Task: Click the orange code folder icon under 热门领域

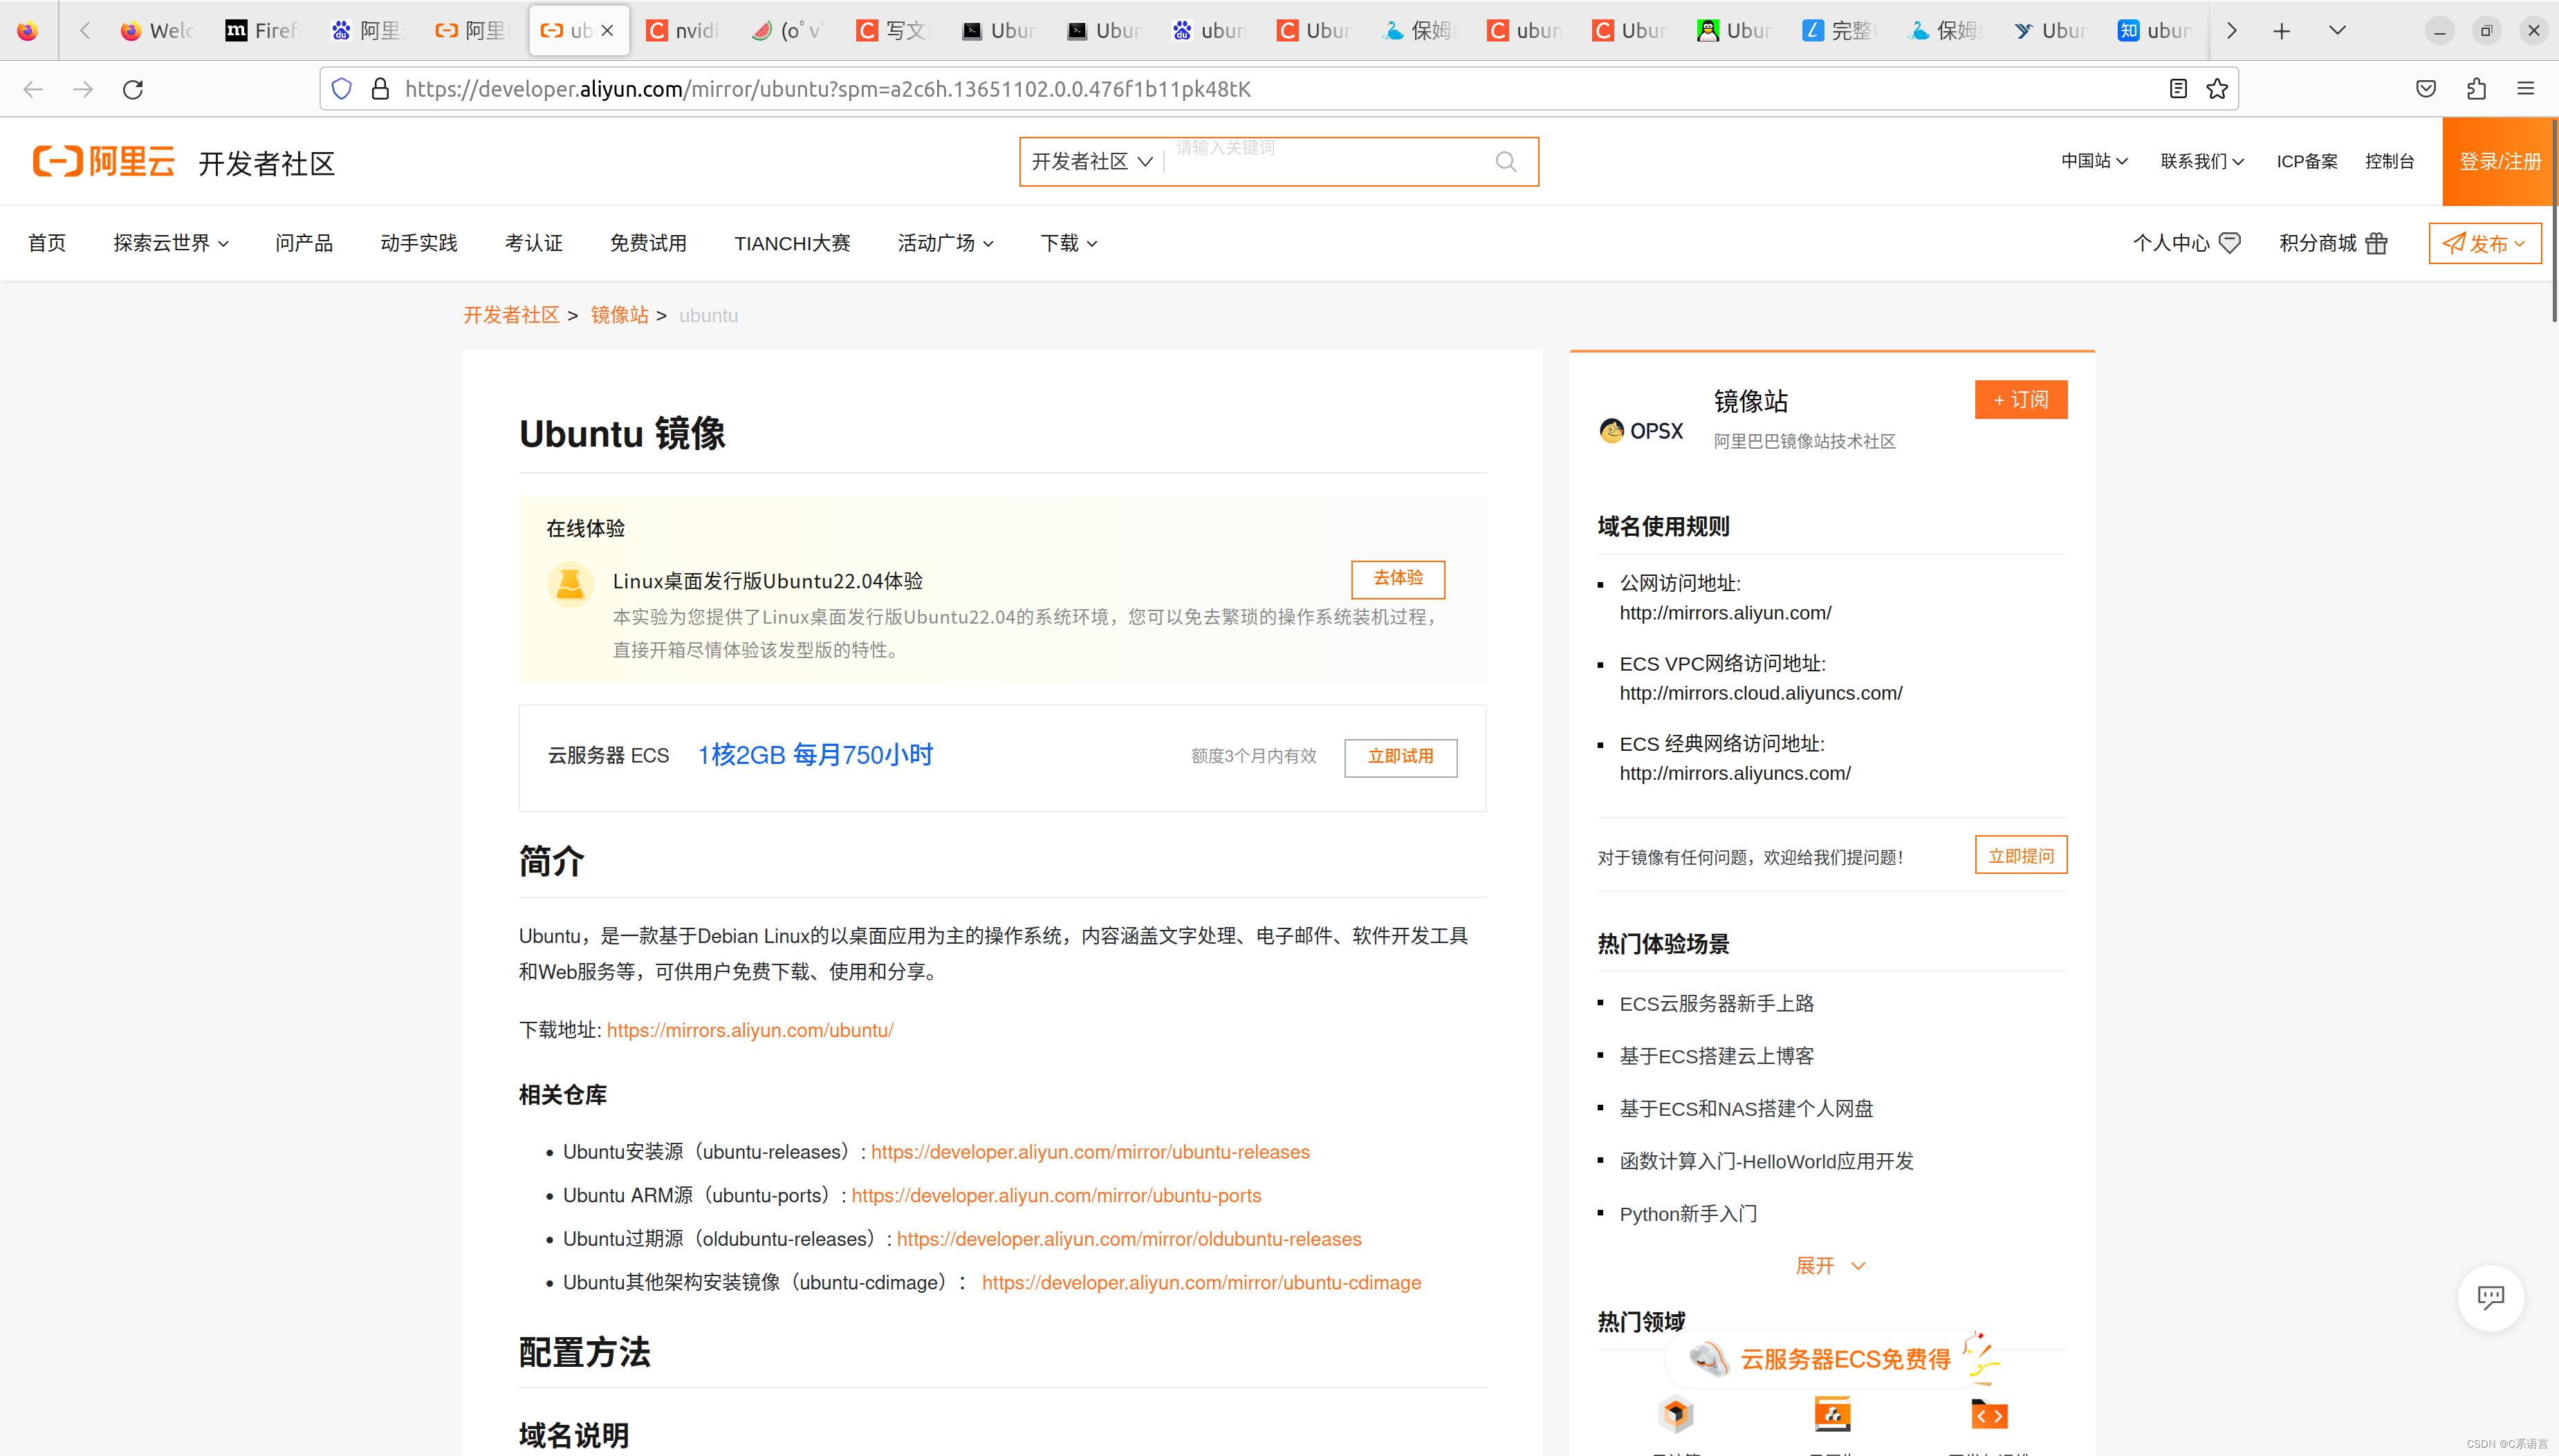Action: coord(1989,1414)
